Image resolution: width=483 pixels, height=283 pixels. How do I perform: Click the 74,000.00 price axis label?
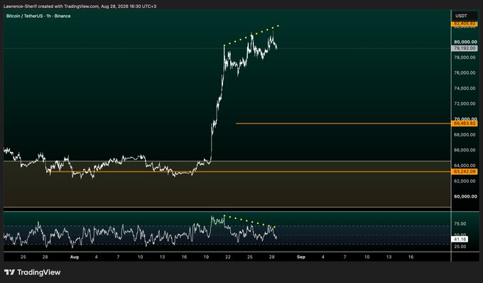click(465, 88)
